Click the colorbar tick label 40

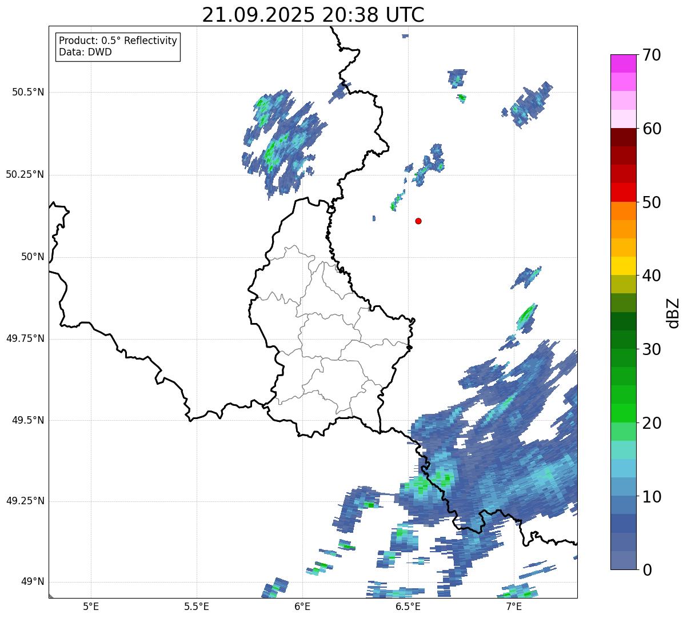(652, 276)
